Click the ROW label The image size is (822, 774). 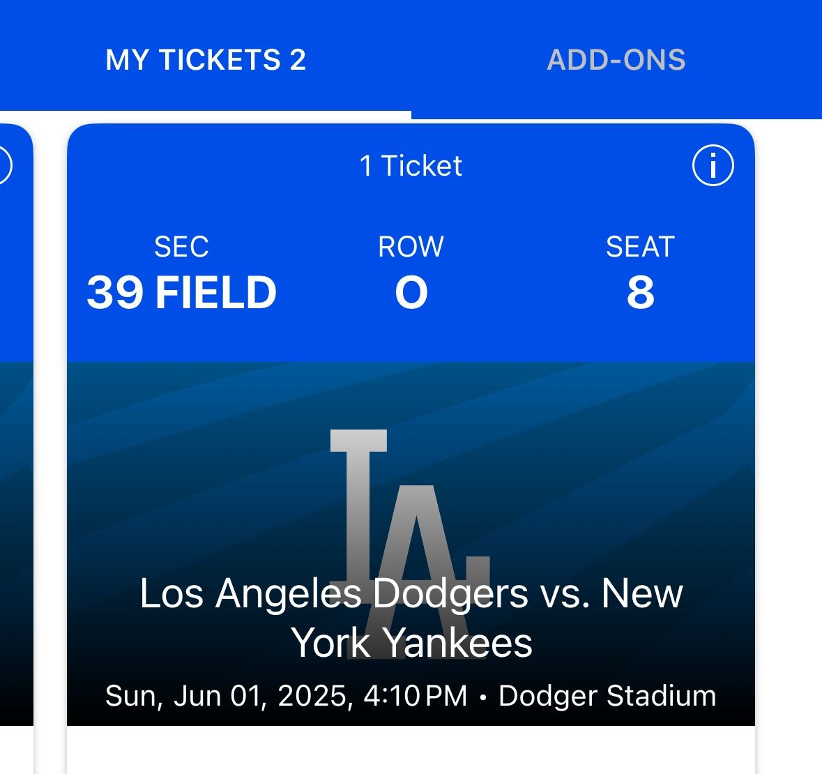pos(411,247)
